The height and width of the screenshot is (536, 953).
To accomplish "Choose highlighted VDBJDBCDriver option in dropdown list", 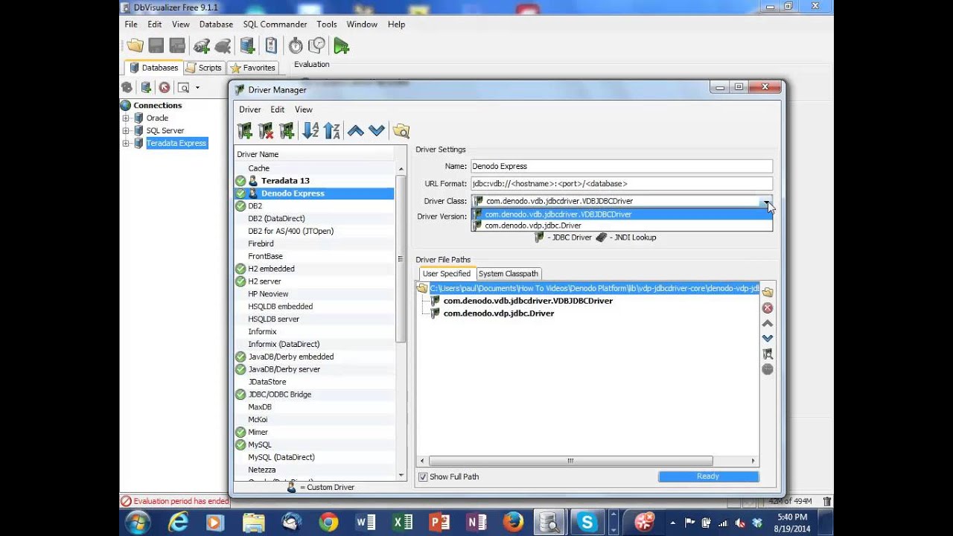I will tap(622, 214).
